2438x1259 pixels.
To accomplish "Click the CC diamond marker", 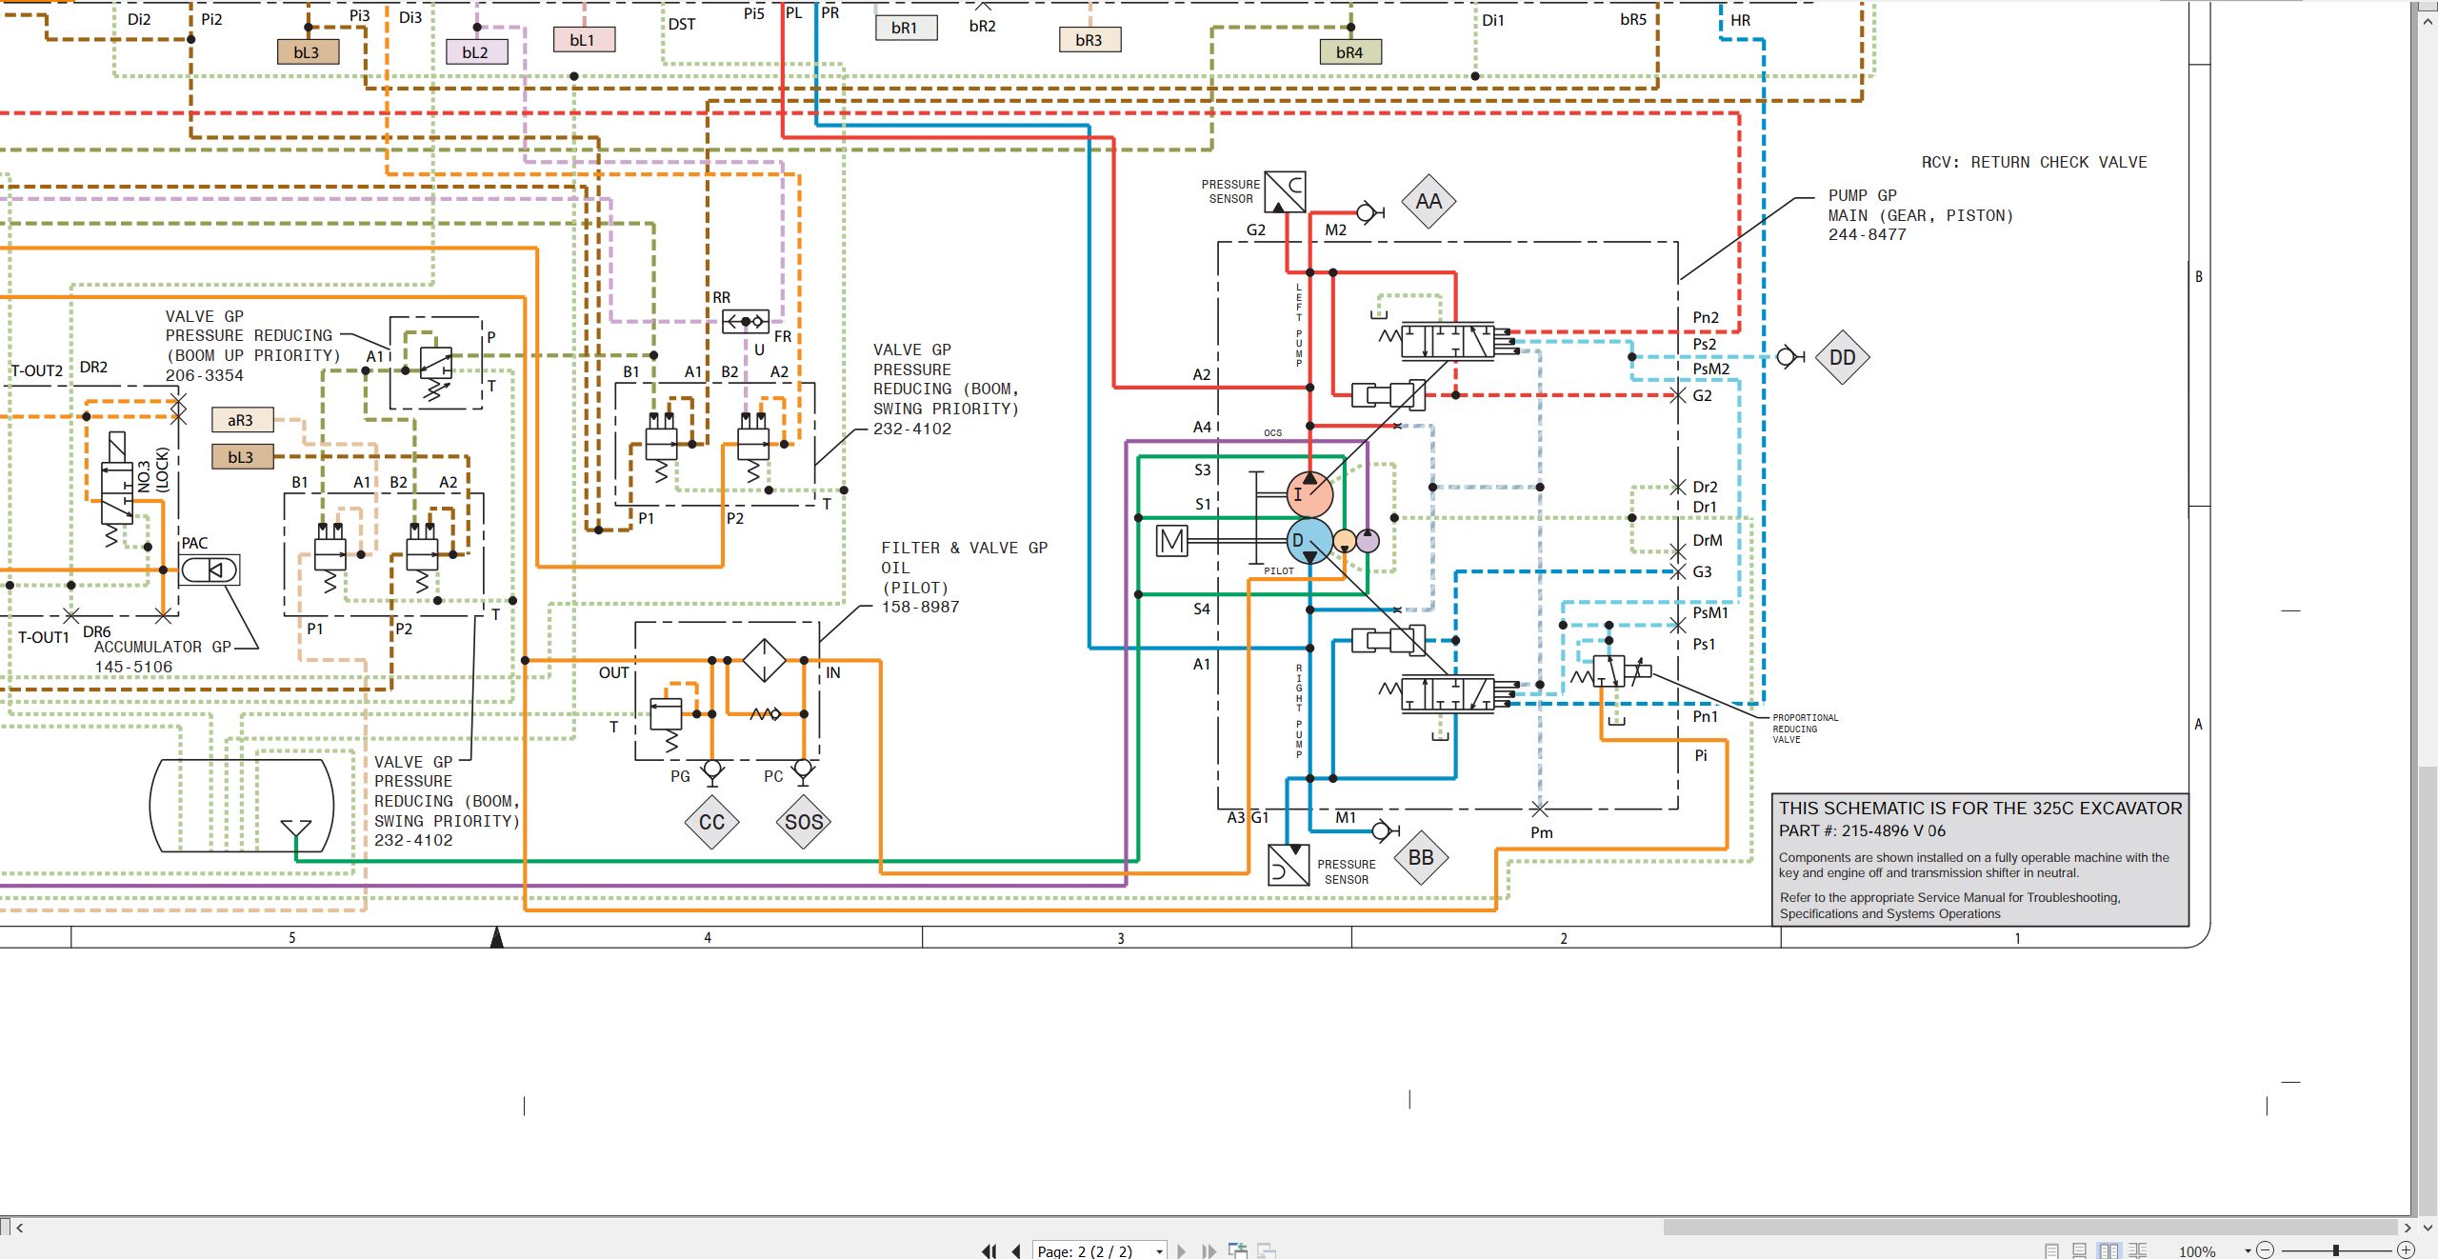I will tap(711, 822).
